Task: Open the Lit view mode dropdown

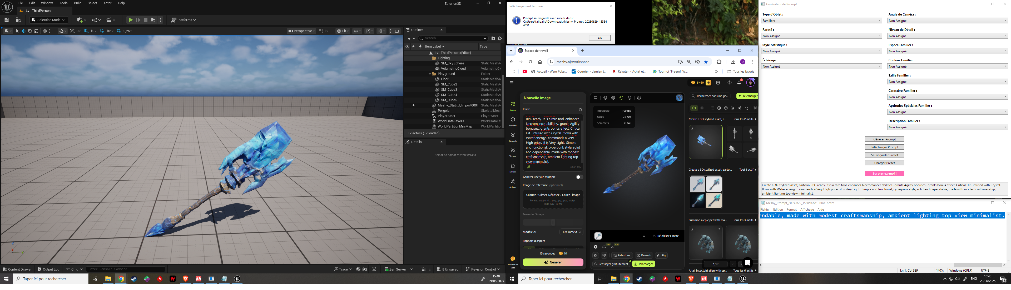Action: pyautogui.click(x=343, y=31)
